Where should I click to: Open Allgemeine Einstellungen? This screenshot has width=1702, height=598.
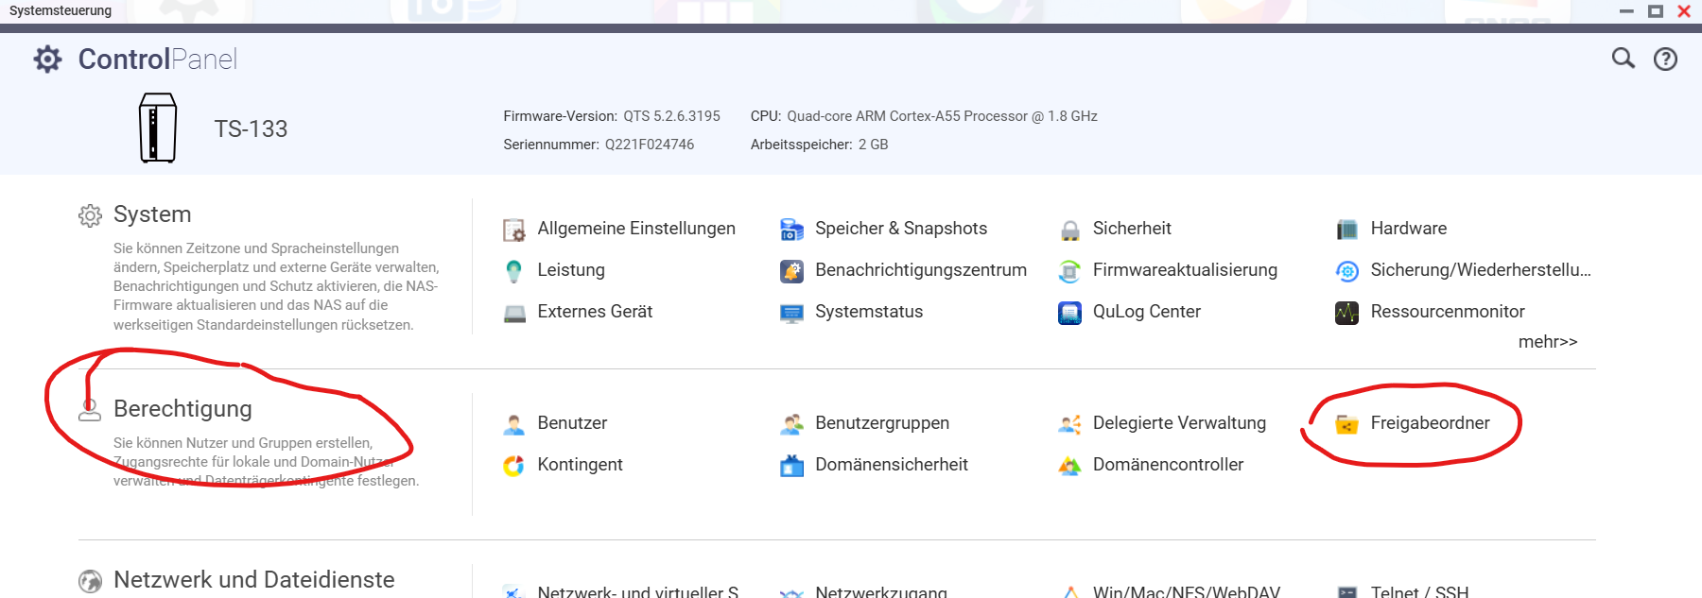tap(635, 229)
